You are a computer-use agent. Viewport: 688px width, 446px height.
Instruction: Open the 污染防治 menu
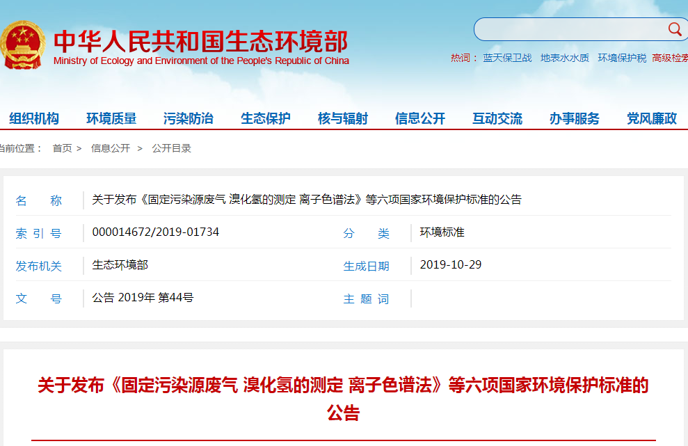189,118
